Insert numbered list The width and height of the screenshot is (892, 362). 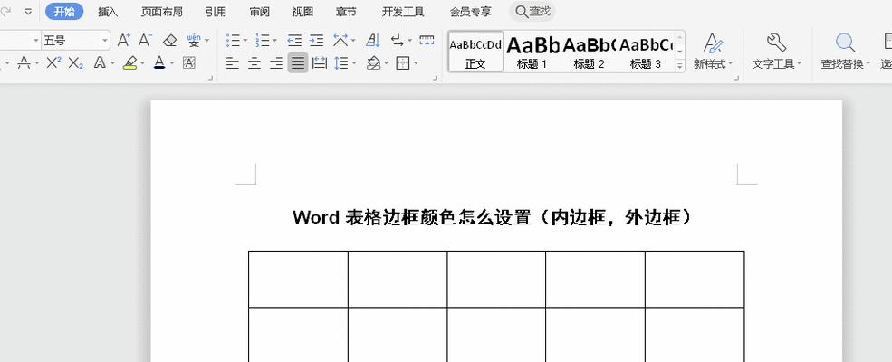pos(263,41)
